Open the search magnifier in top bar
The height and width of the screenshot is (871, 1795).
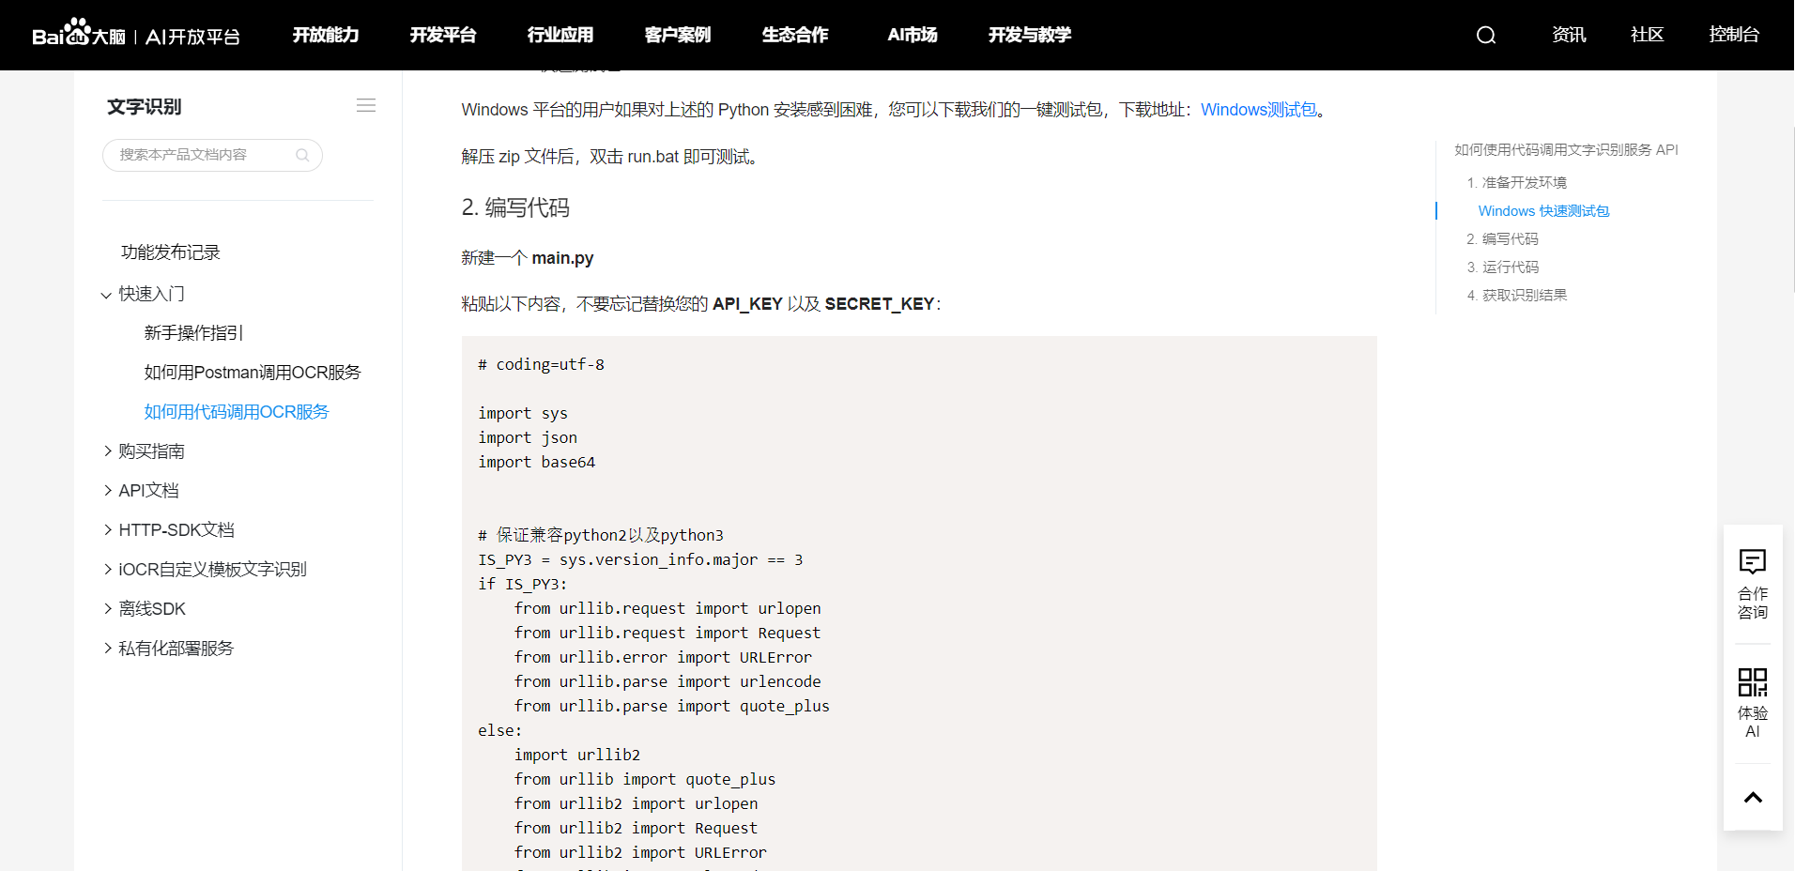coord(1485,35)
